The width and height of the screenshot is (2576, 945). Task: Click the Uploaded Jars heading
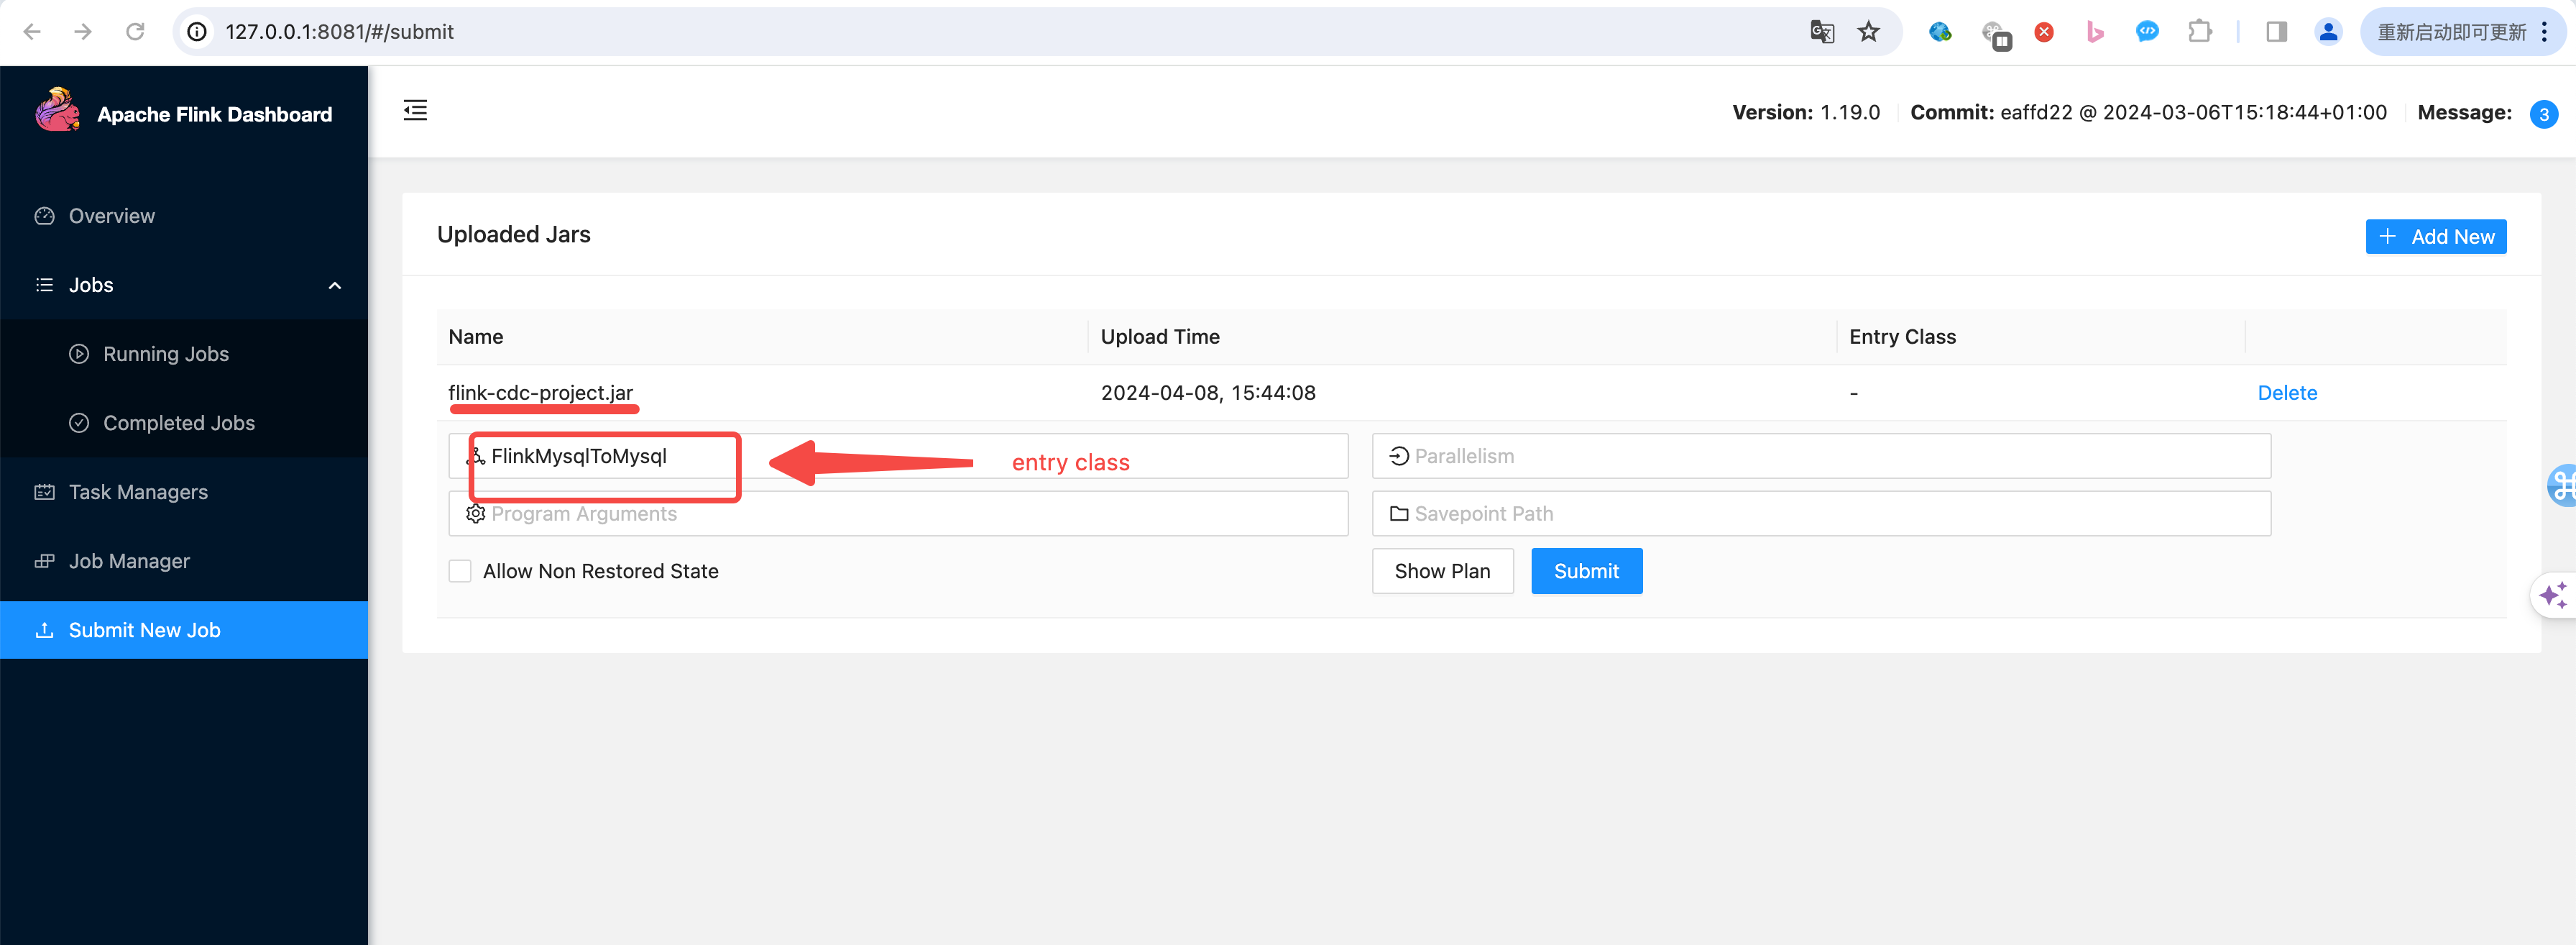coord(514,234)
